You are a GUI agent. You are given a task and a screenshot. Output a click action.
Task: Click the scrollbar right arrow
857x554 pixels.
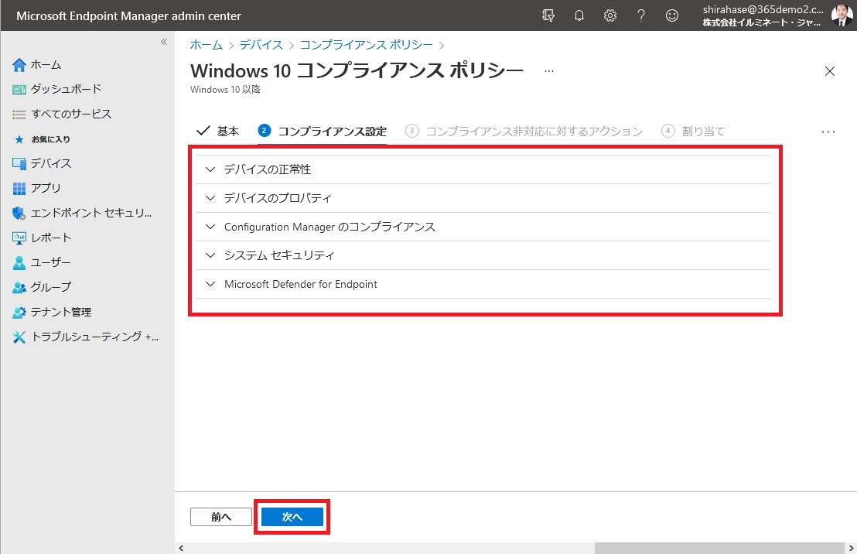[x=851, y=548]
